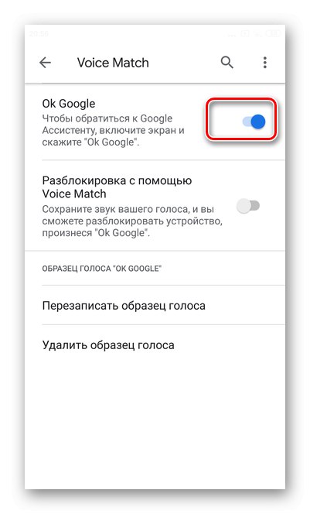Click the 20:56 clock in status bar
This screenshot has height=514, width=310.
pos(39,33)
